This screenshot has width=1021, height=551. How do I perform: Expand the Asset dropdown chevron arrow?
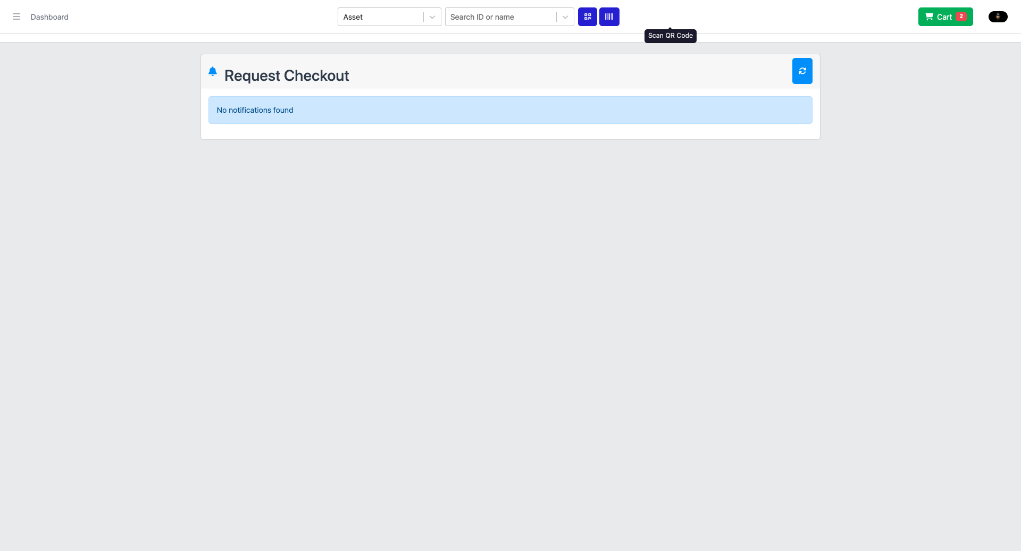coord(432,17)
